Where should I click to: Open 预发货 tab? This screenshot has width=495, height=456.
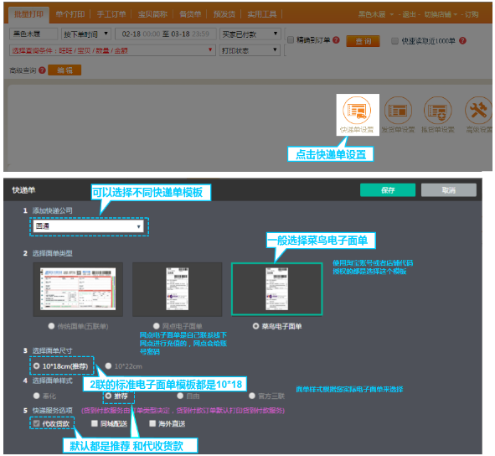pos(224,14)
